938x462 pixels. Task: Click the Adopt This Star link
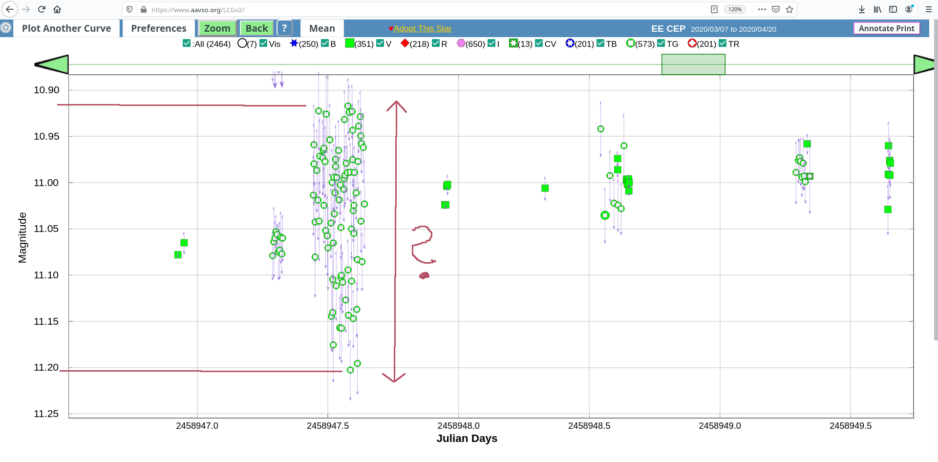click(423, 28)
